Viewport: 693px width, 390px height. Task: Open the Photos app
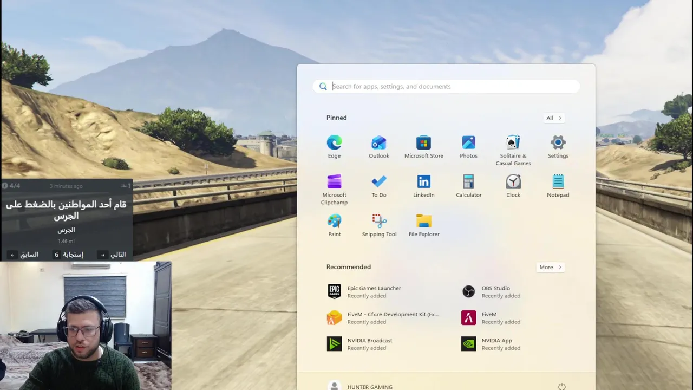tap(468, 147)
